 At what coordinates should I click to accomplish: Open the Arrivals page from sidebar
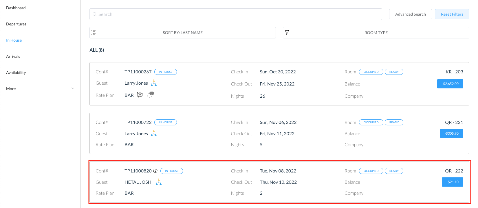tap(13, 56)
